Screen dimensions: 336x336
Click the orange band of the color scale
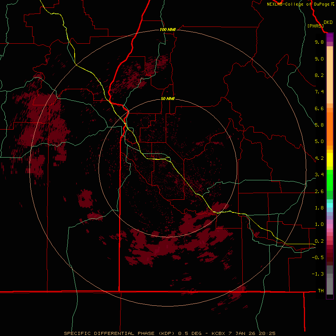point(330,129)
